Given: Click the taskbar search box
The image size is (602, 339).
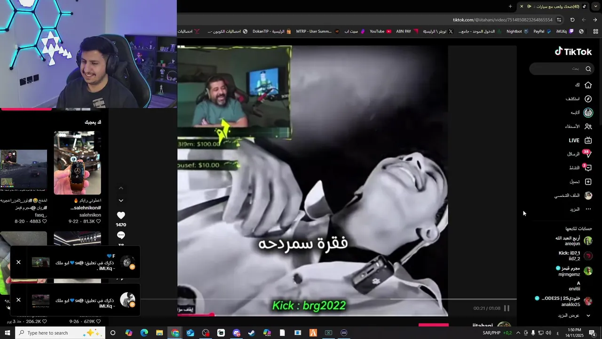Looking at the screenshot, I should (x=61, y=333).
